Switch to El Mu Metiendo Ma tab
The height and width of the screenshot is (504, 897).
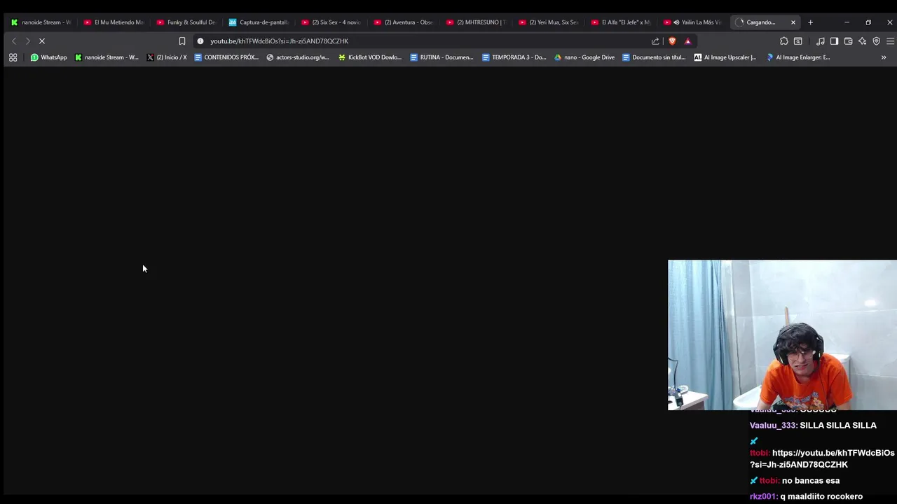[x=114, y=22]
